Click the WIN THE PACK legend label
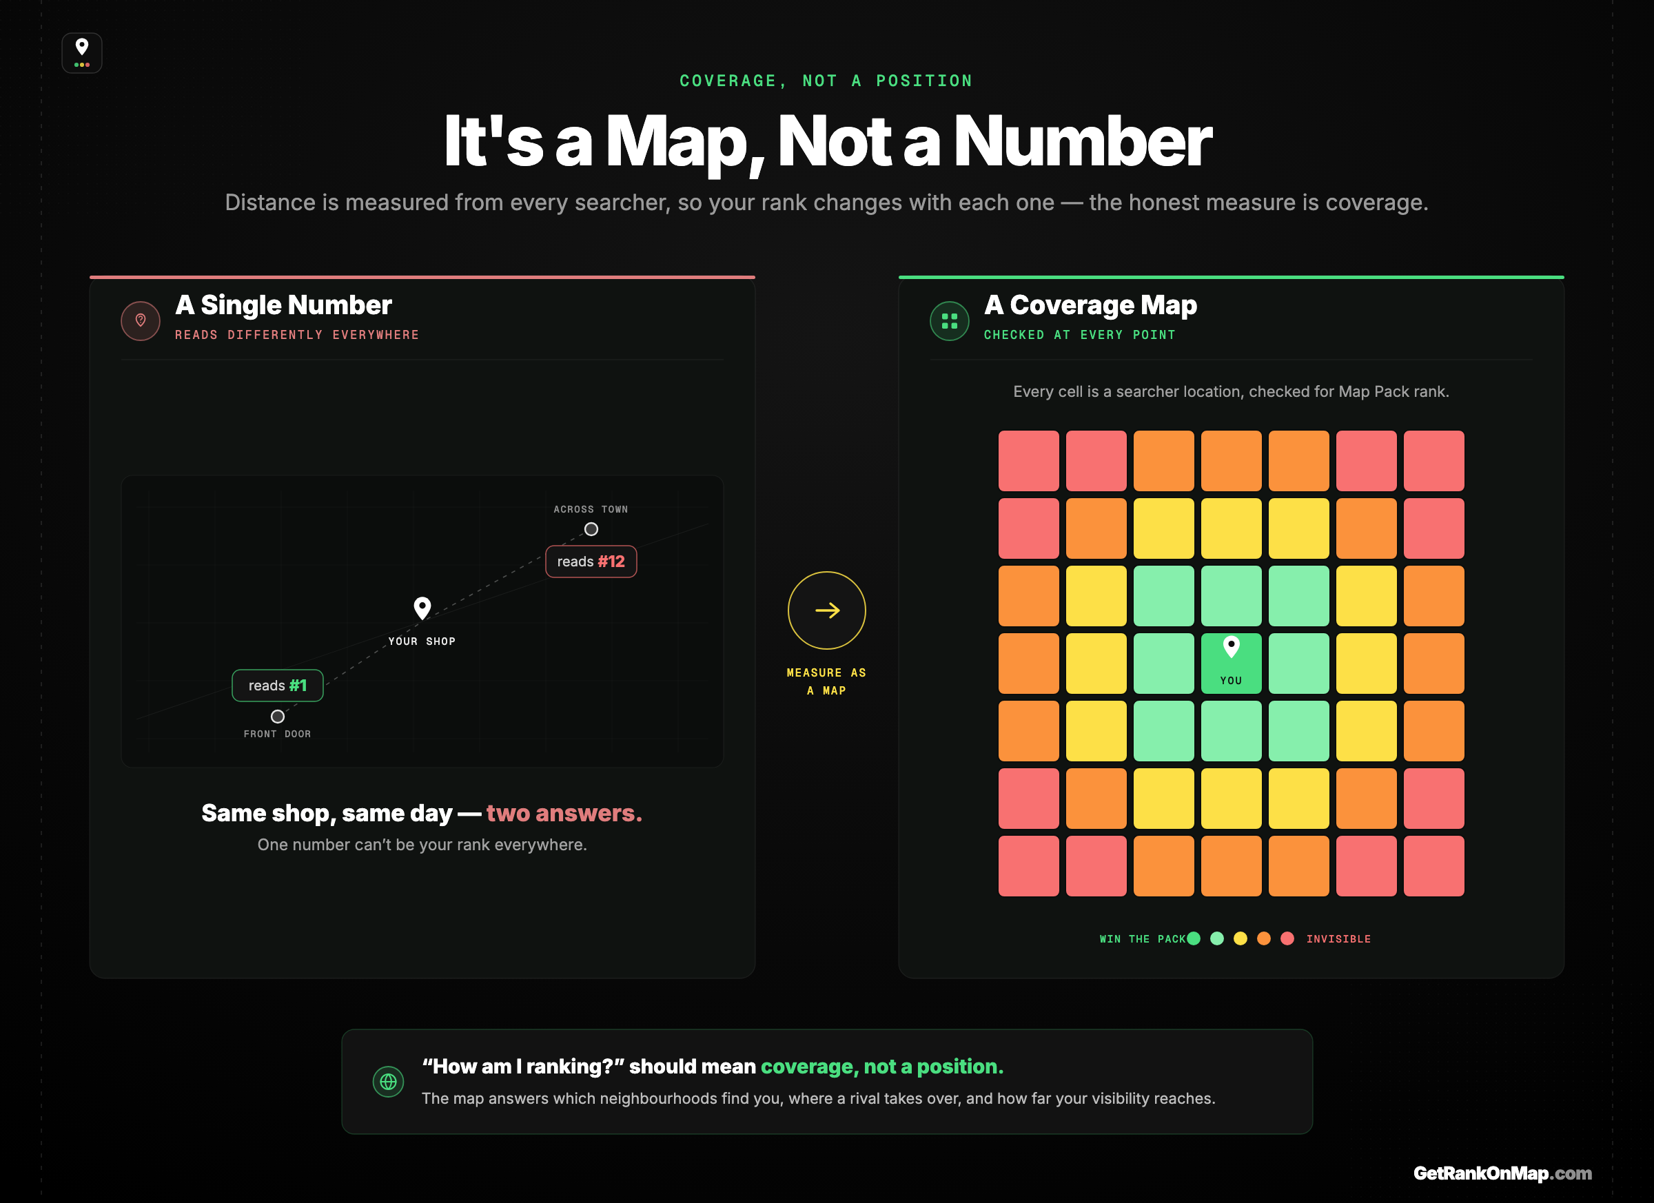 [x=1142, y=939]
